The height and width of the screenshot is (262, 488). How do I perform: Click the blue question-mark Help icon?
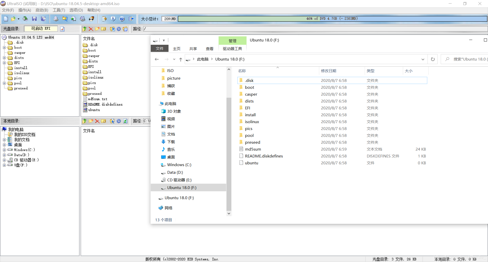point(122,19)
